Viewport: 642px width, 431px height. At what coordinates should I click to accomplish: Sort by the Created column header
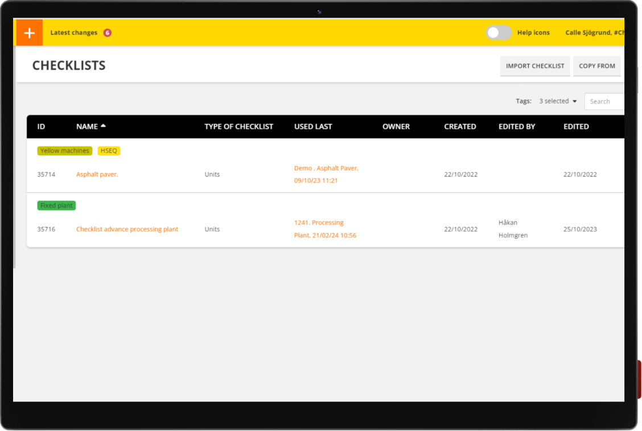pyautogui.click(x=460, y=126)
